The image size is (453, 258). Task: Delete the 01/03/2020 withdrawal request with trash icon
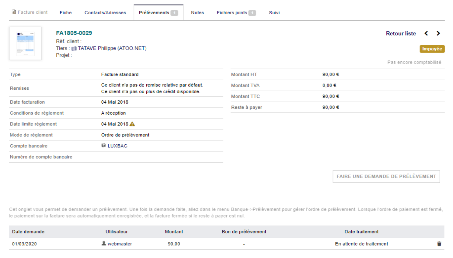pos(439,244)
